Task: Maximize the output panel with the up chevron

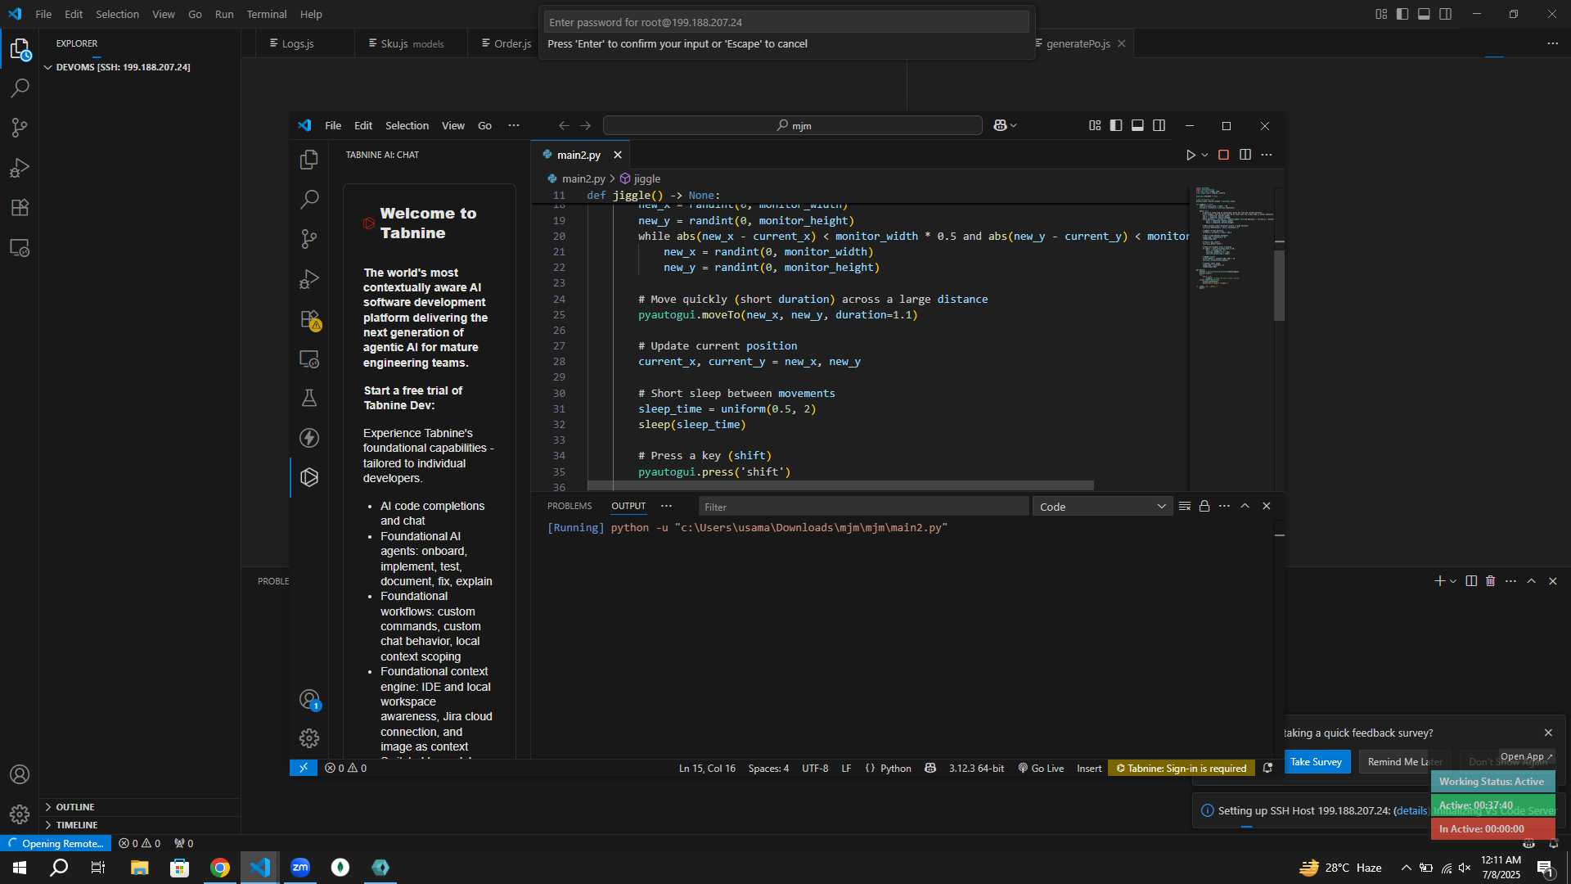Action: [1245, 506]
